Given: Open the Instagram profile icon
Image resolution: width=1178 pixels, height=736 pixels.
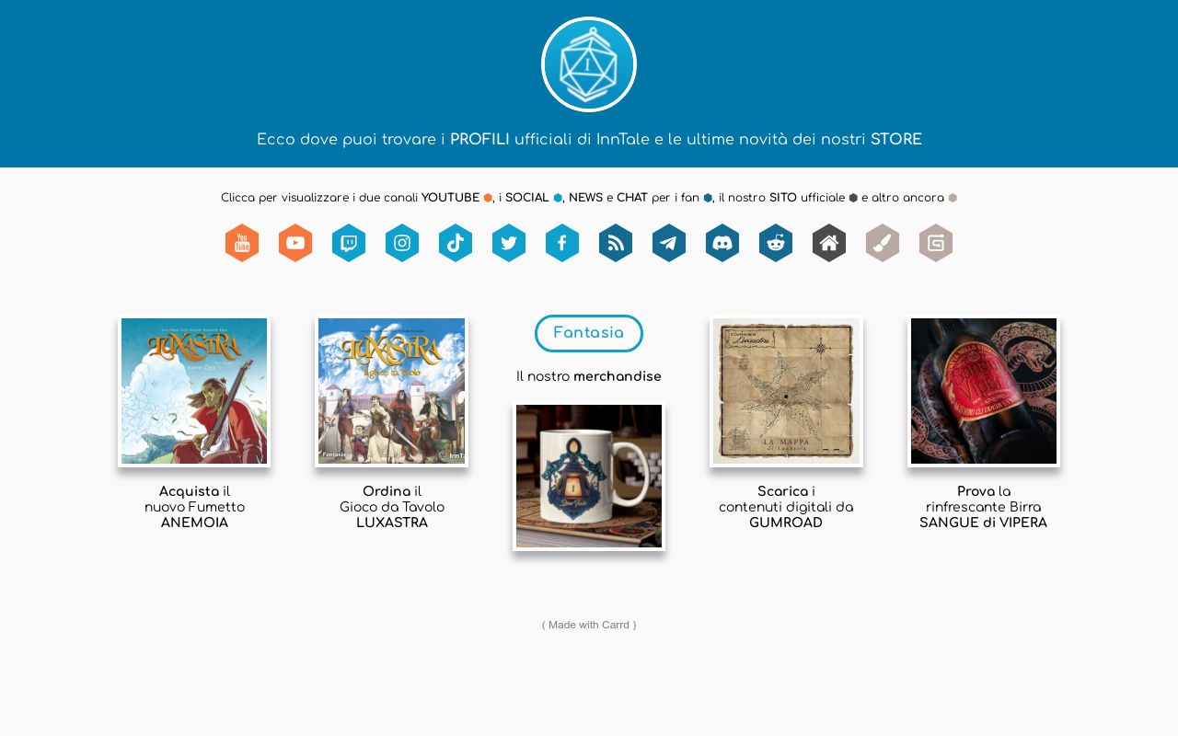Looking at the screenshot, I should pos(402,243).
